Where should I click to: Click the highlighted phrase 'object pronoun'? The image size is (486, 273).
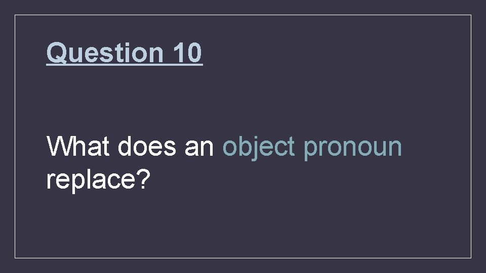pos(312,148)
